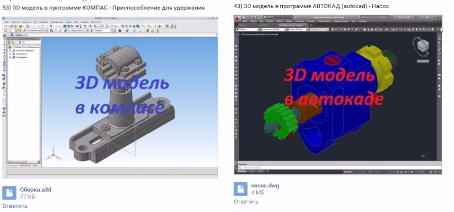454x212 pixels.
Task: Expand the Компоненты tree node
Action: (x=10, y=54)
